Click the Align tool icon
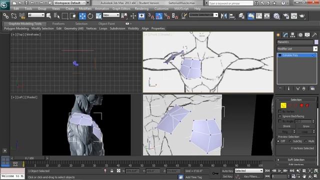The image size is (320, 180). tap(232, 16)
